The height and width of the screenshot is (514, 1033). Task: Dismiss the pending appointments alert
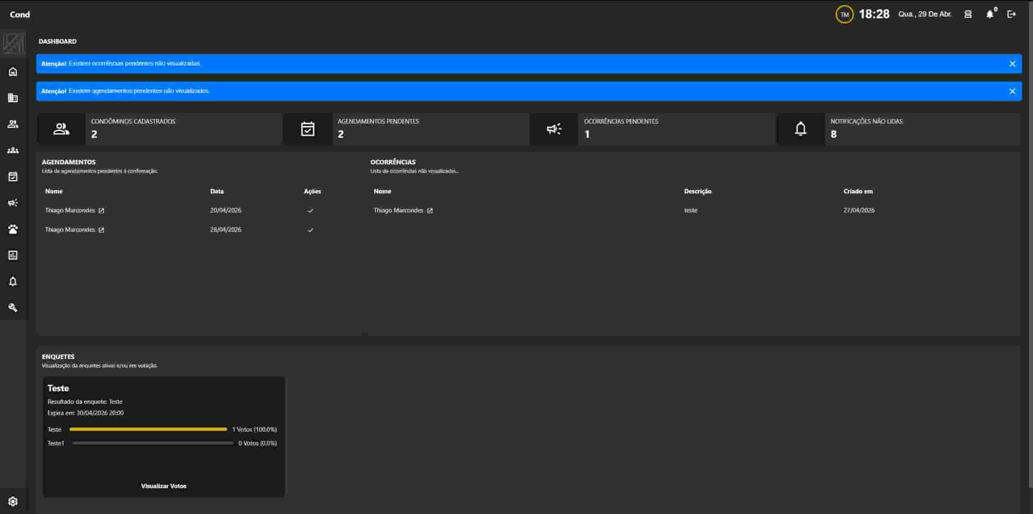(x=1012, y=91)
